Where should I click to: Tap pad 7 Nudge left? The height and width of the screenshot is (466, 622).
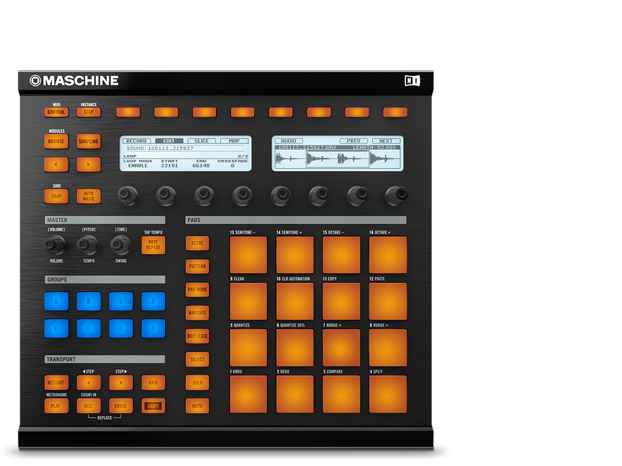tap(341, 348)
